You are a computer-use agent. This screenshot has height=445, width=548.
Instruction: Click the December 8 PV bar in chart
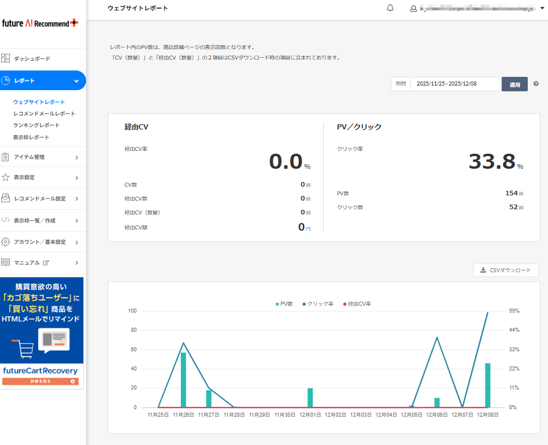pyautogui.click(x=488, y=385)
